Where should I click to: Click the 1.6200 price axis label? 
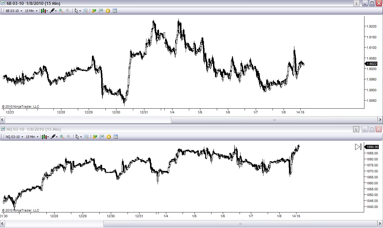[x=372, y=26]
